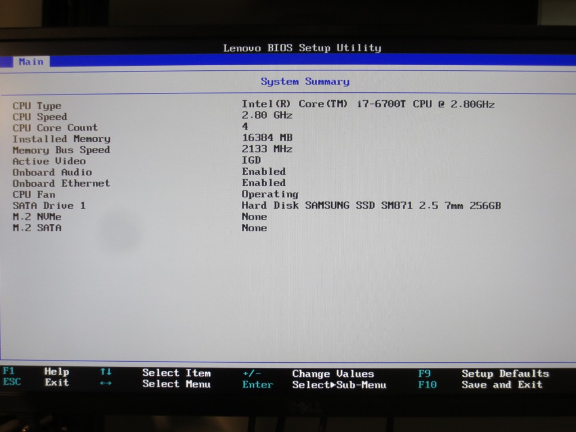576x432 pixels.
Task: Click the up-down arrows key hint
Action: [x=106, y=372]
